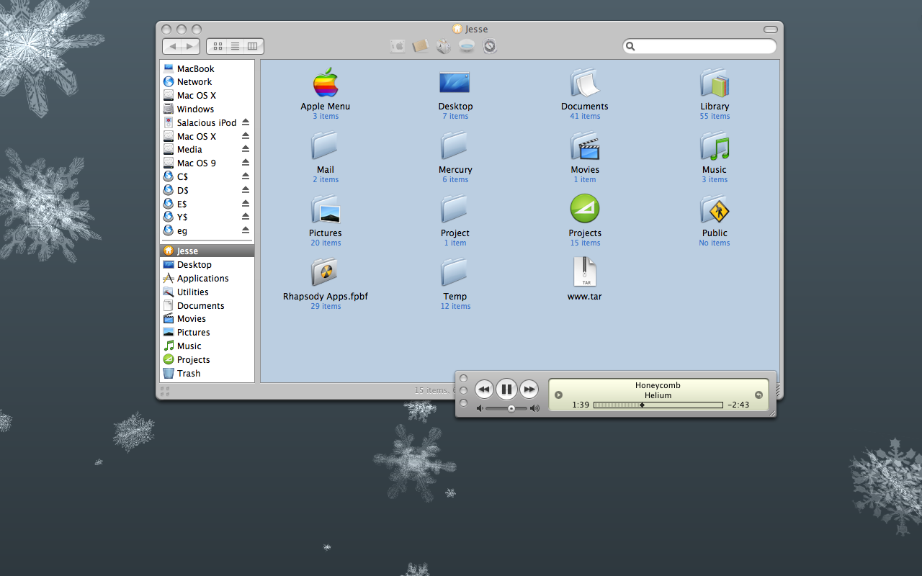Switch Finder to column view

(253, 46)
